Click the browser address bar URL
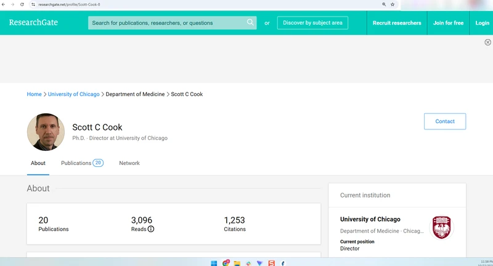Viewport: 493px width, 266px height. (x=69, y=4)
